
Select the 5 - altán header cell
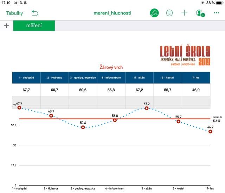139,78
